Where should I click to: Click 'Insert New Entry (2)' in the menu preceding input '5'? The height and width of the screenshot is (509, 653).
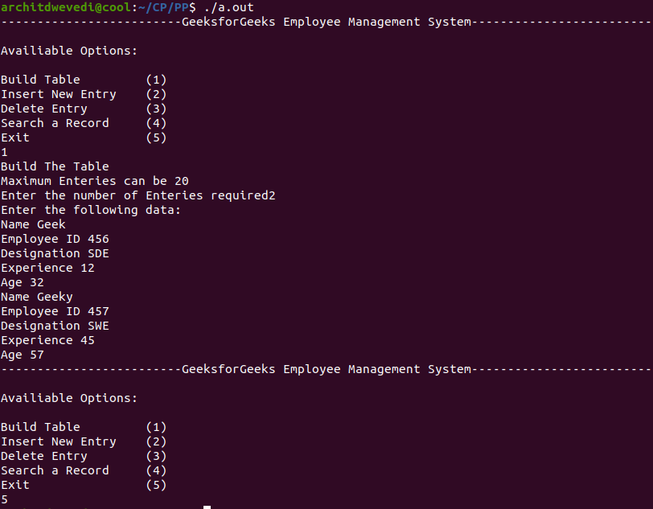(x=84, y=441)
